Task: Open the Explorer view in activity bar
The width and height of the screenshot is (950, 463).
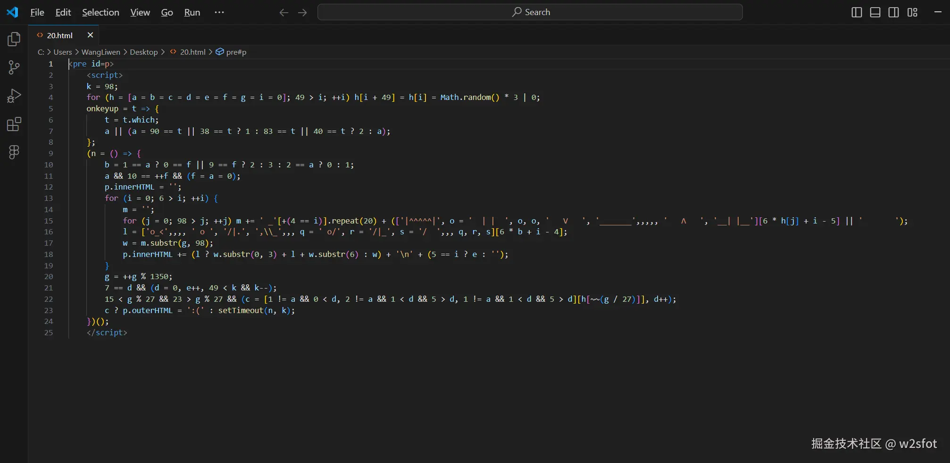Action: pyautogui.click(x=14, y=39)
